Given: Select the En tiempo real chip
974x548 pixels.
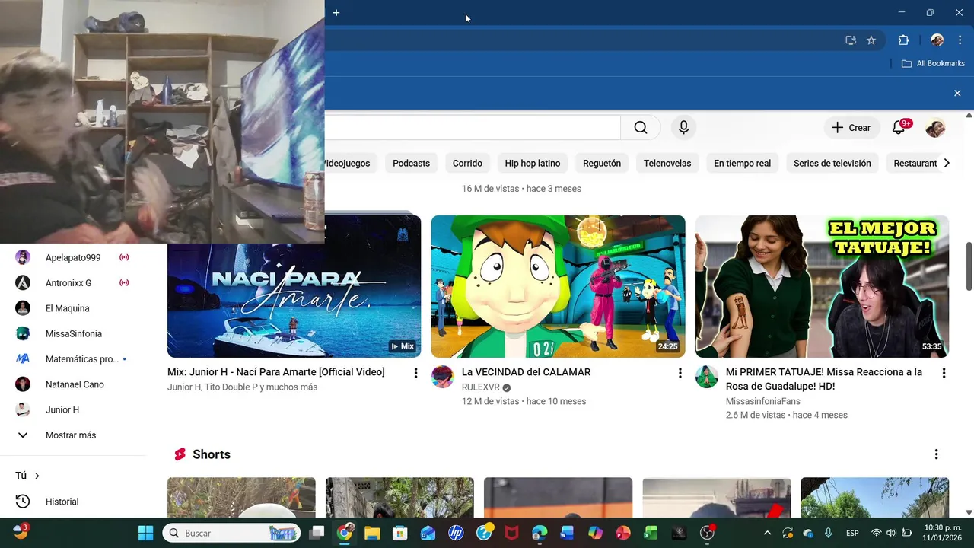Looking at the screenshot, I should [x=742, y=163].
